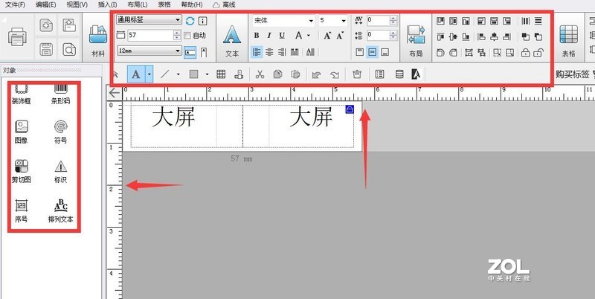595x299 pixels.
Task: Open the 通用标签 label type dropdown
Action: [149, 20]
